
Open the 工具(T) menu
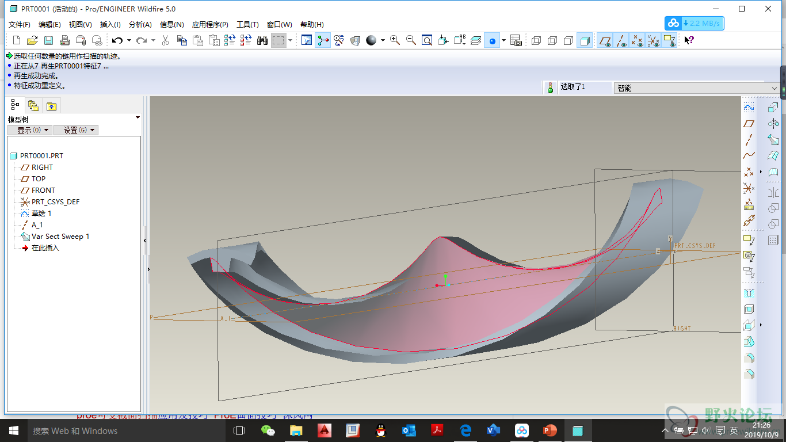point(247,25)
